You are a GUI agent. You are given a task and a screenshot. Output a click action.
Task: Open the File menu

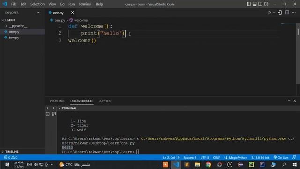coord(14,4)
